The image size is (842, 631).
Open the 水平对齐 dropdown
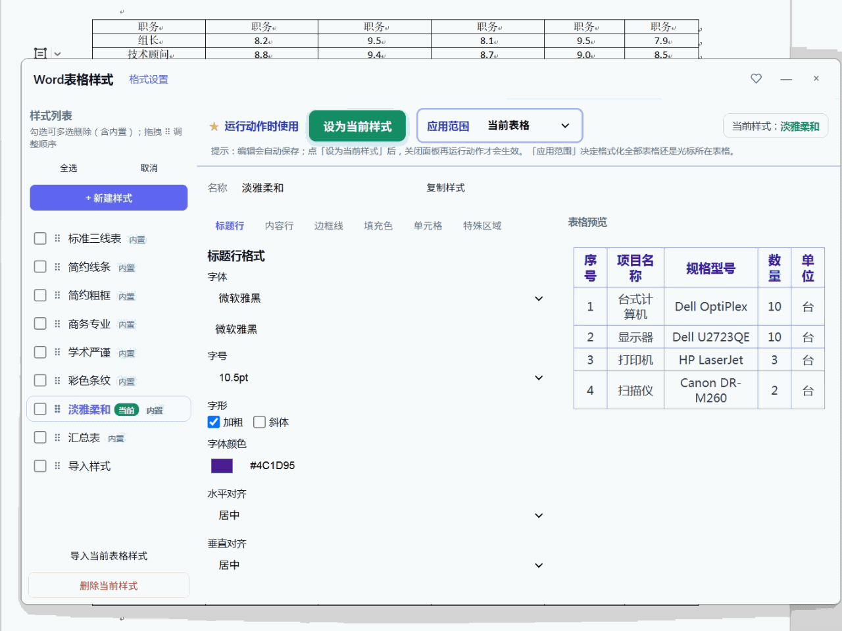[378, 515]
